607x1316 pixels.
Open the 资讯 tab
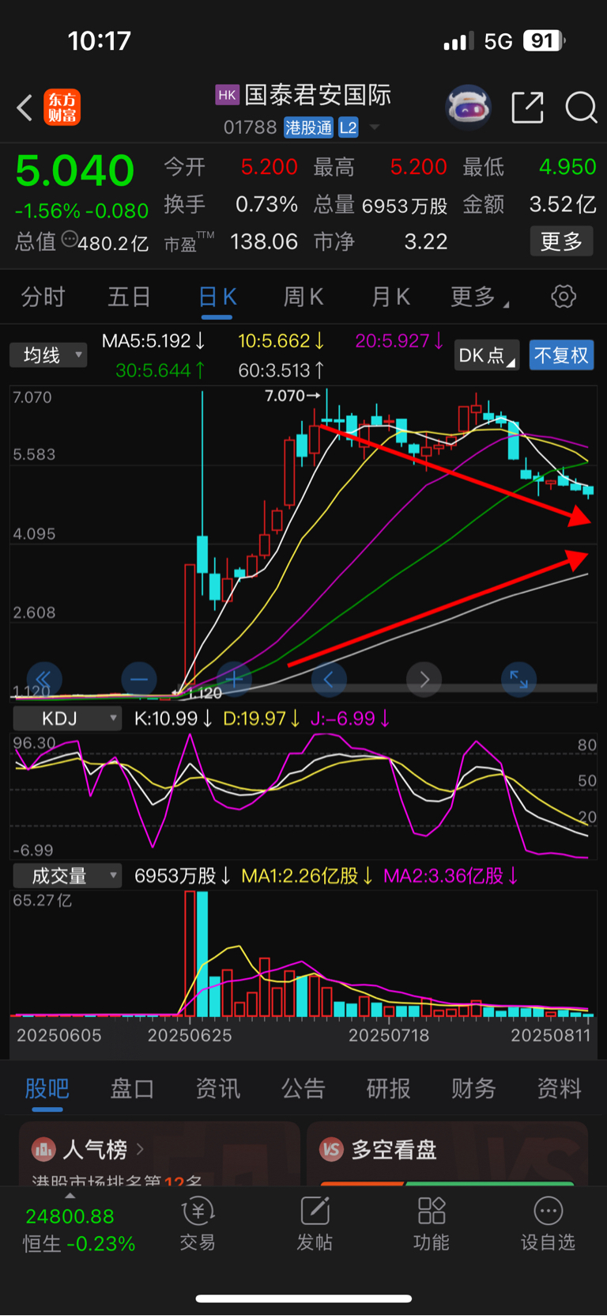217,1089
